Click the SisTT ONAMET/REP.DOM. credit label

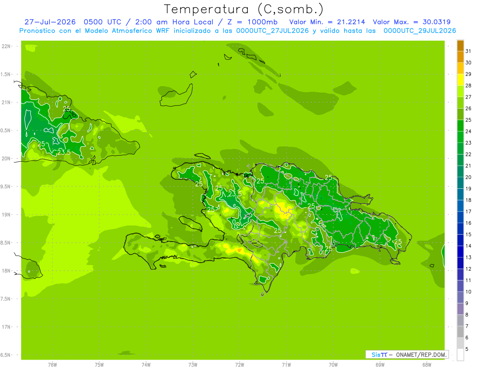click(x=407, y=354)
